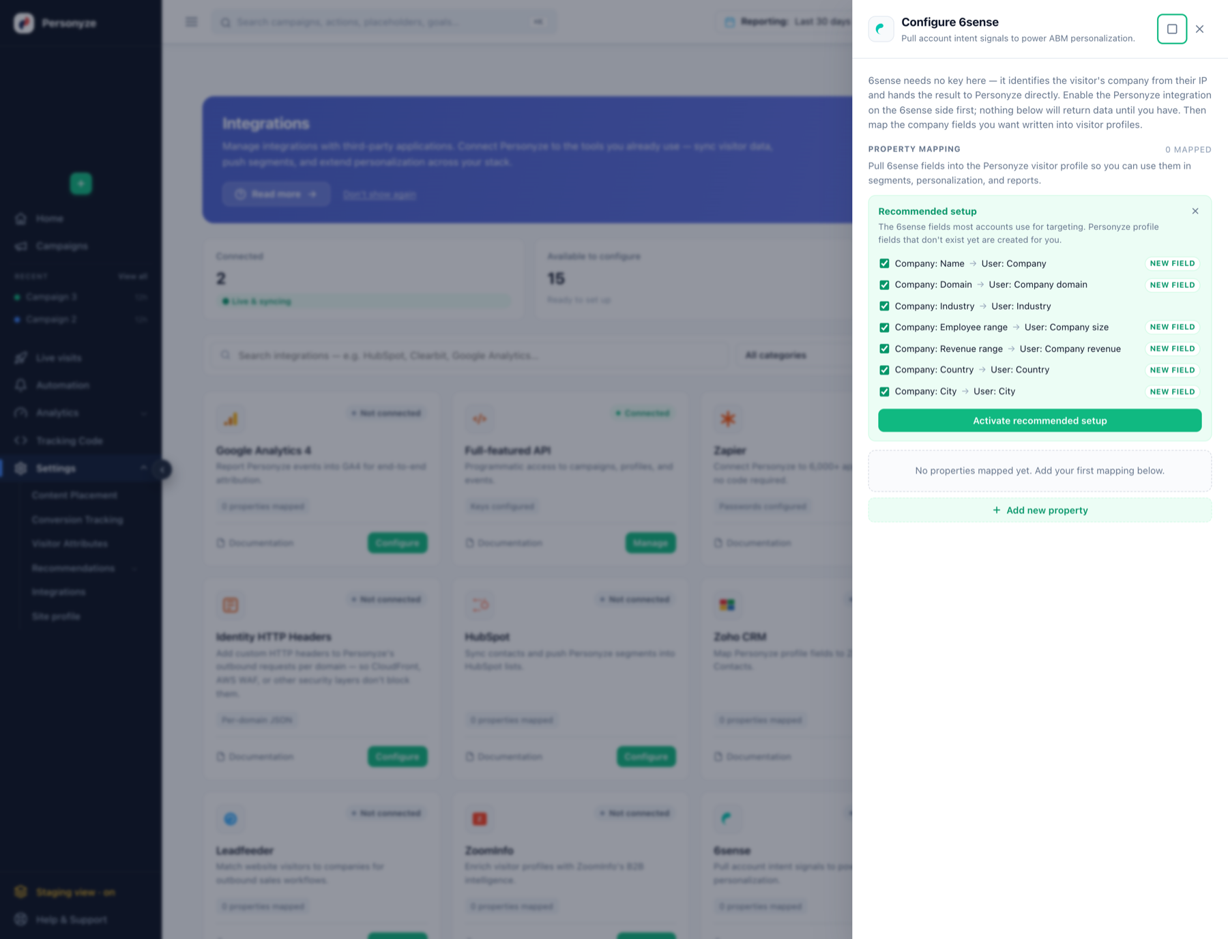Click Add new property
This screenshot has height=939, width=1228.
1040,510
